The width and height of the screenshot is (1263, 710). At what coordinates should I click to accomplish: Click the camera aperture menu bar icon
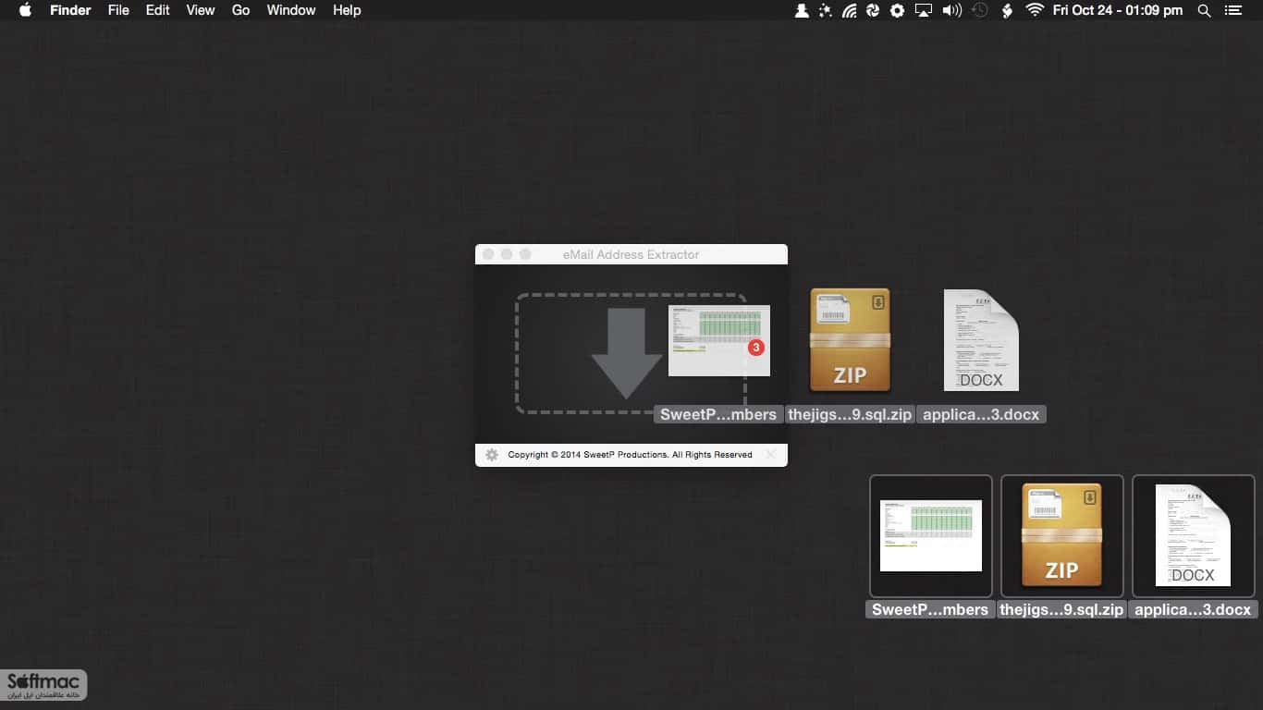click(x=873, y=10)
